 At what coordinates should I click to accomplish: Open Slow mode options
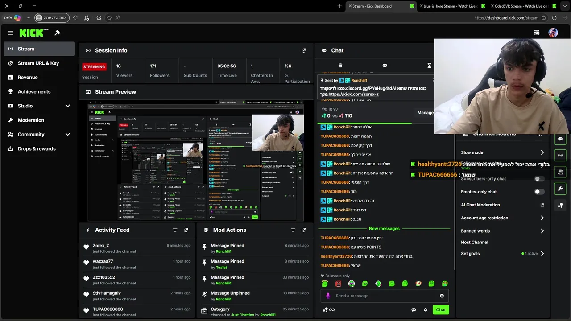(x=503, y=152)
